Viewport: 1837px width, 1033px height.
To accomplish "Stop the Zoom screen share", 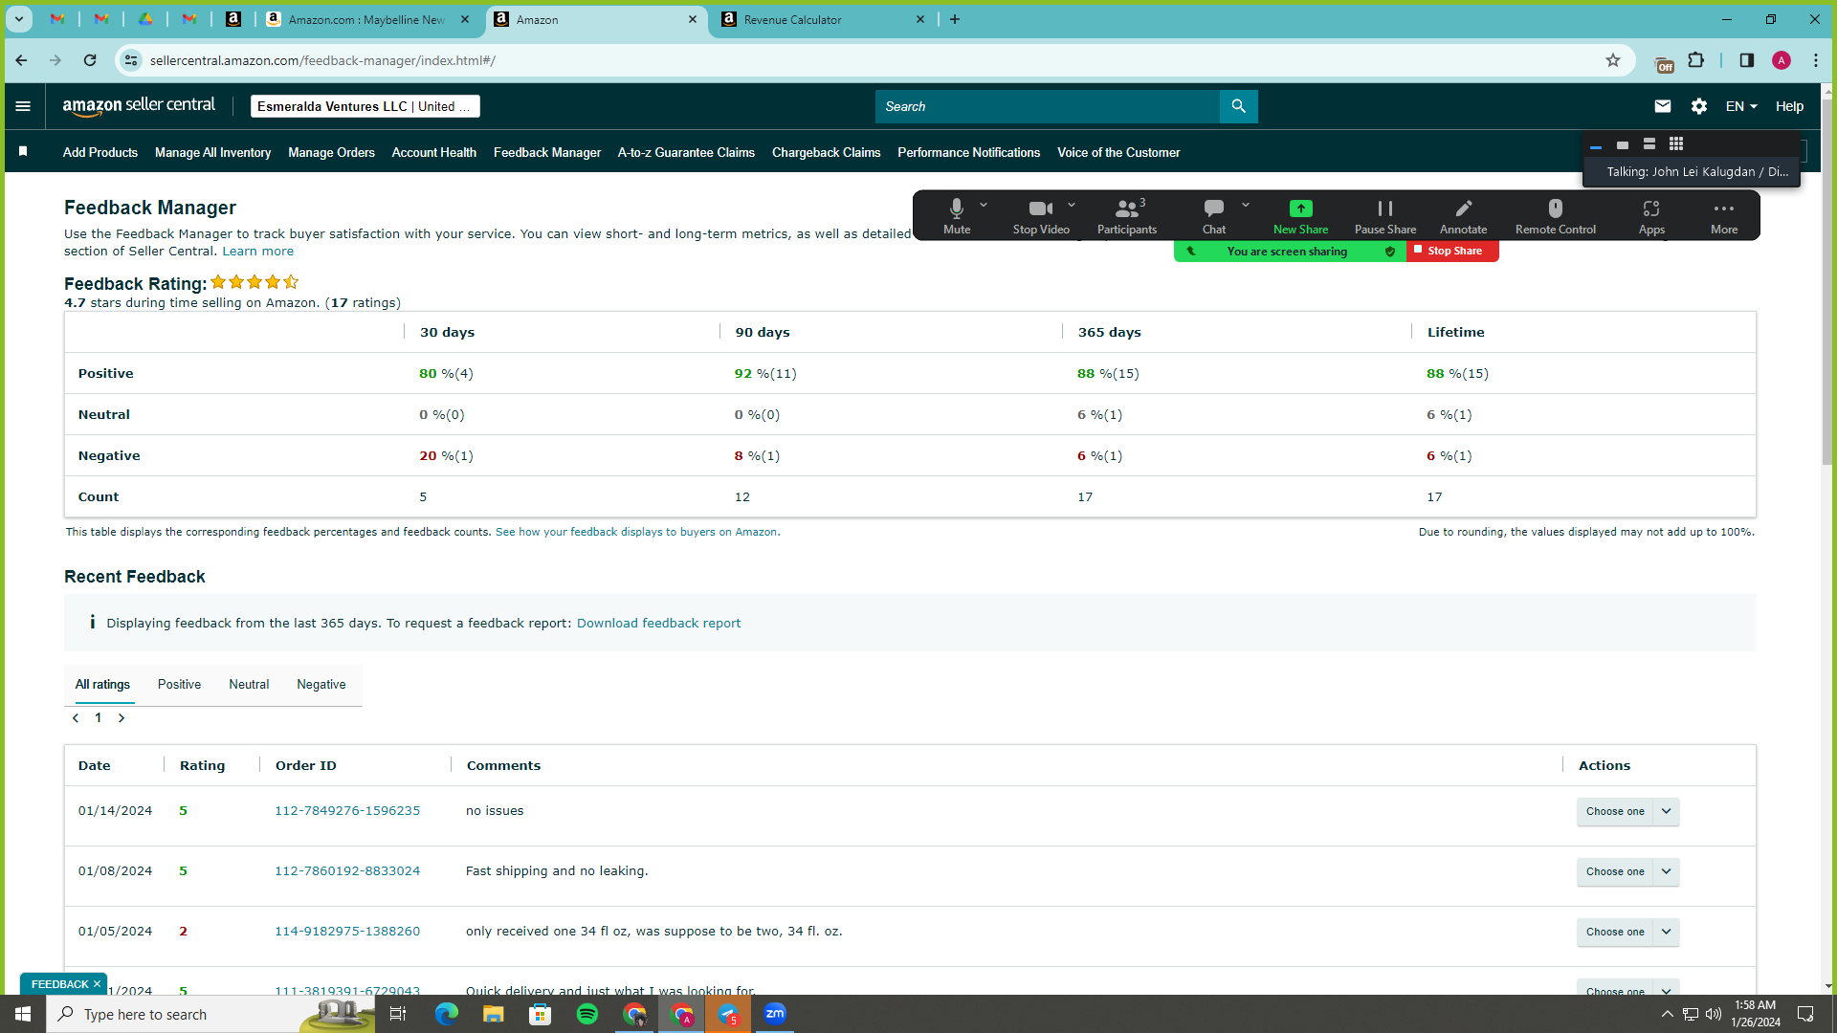I will tap(1452, 251).
